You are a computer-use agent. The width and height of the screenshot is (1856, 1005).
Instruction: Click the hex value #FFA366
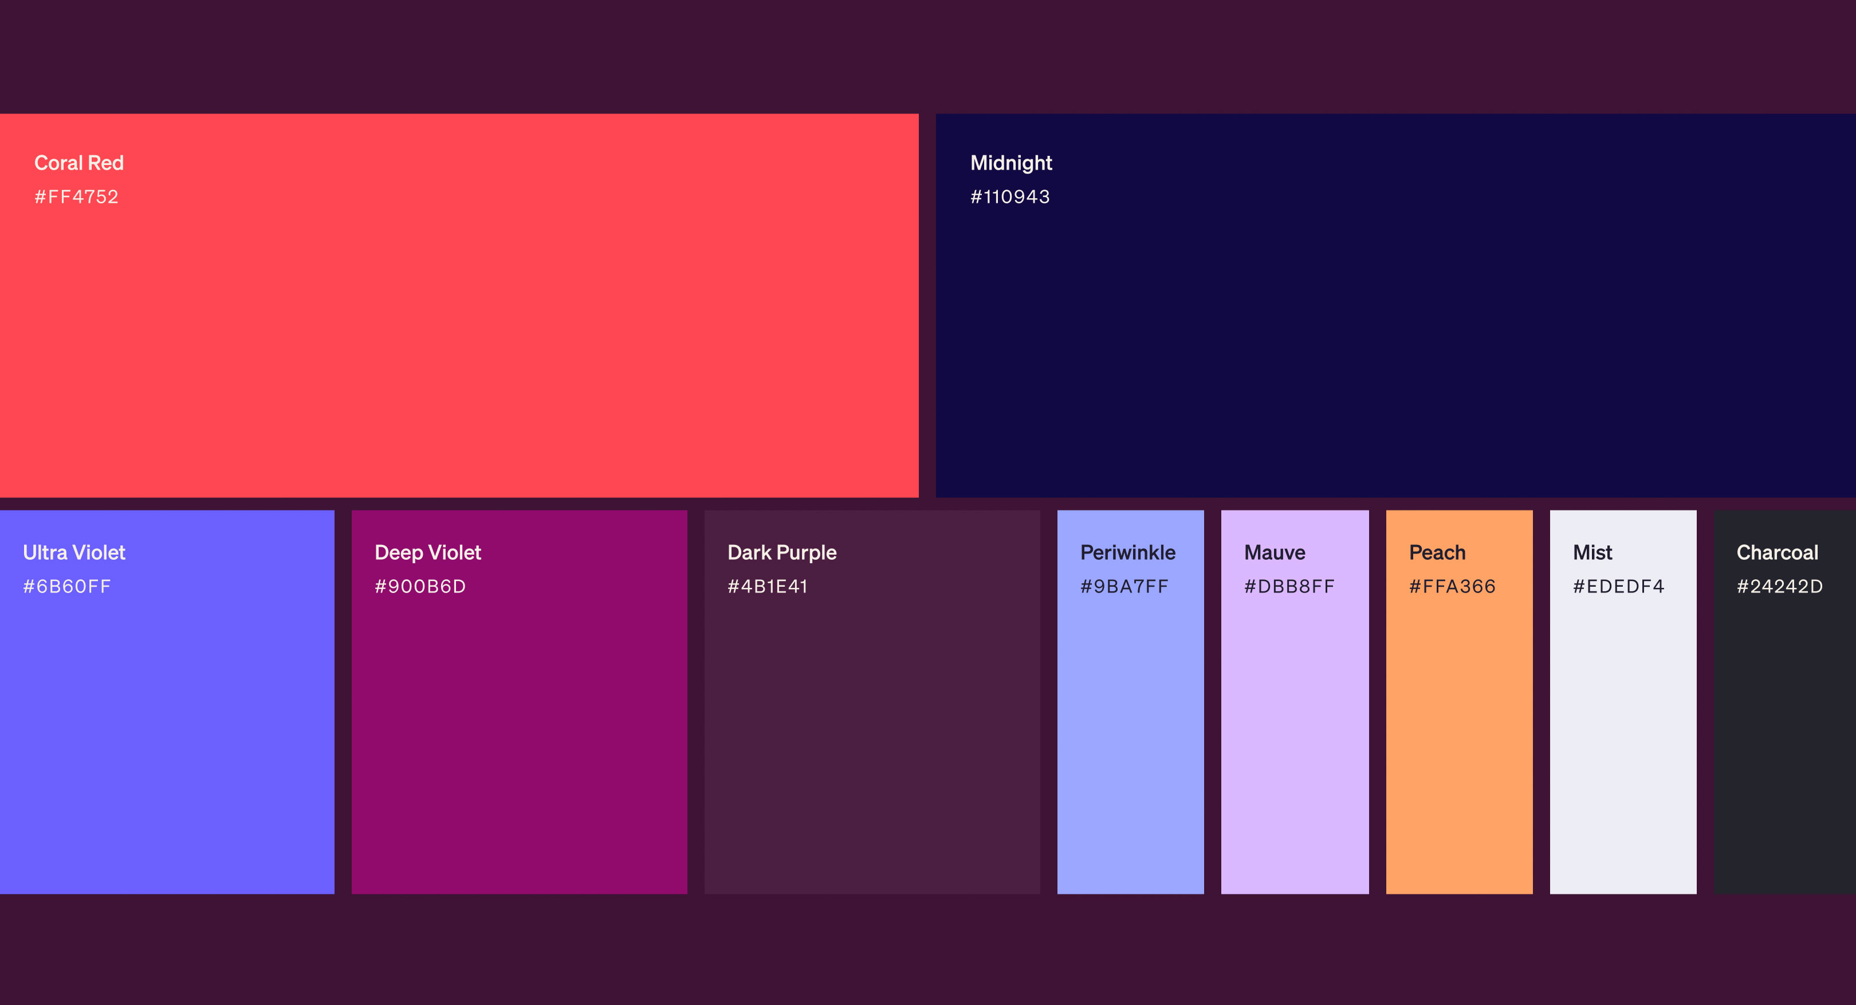(1453, 586)
